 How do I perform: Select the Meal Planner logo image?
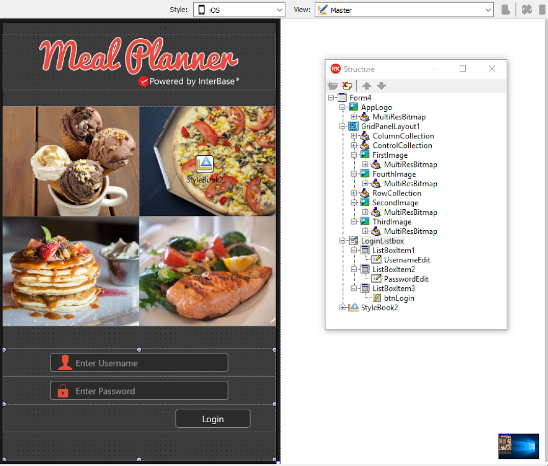click(139, 62)
